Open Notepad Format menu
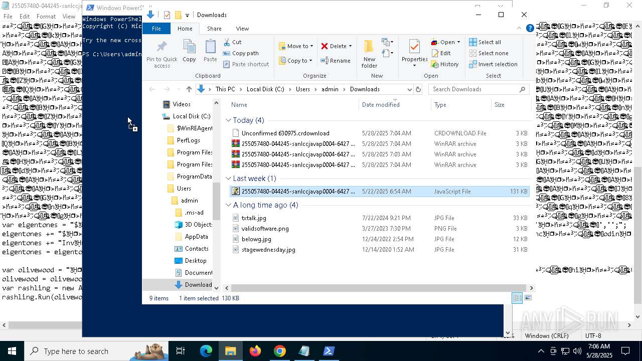The height and width of the screenshot is (361, 642). 46,17
